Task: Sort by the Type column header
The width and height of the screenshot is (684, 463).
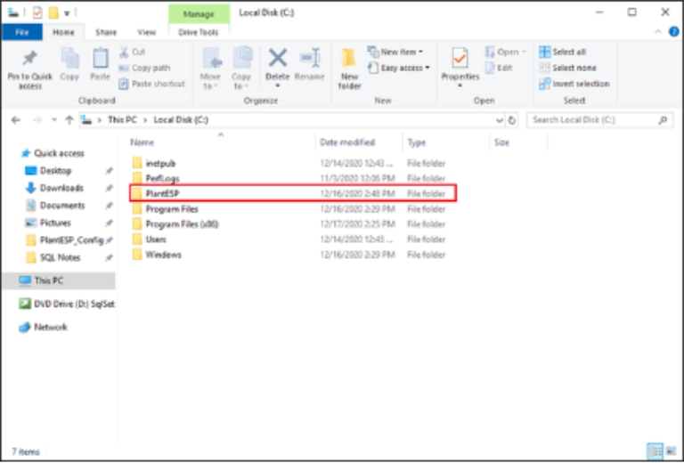Action: [417, 142]
